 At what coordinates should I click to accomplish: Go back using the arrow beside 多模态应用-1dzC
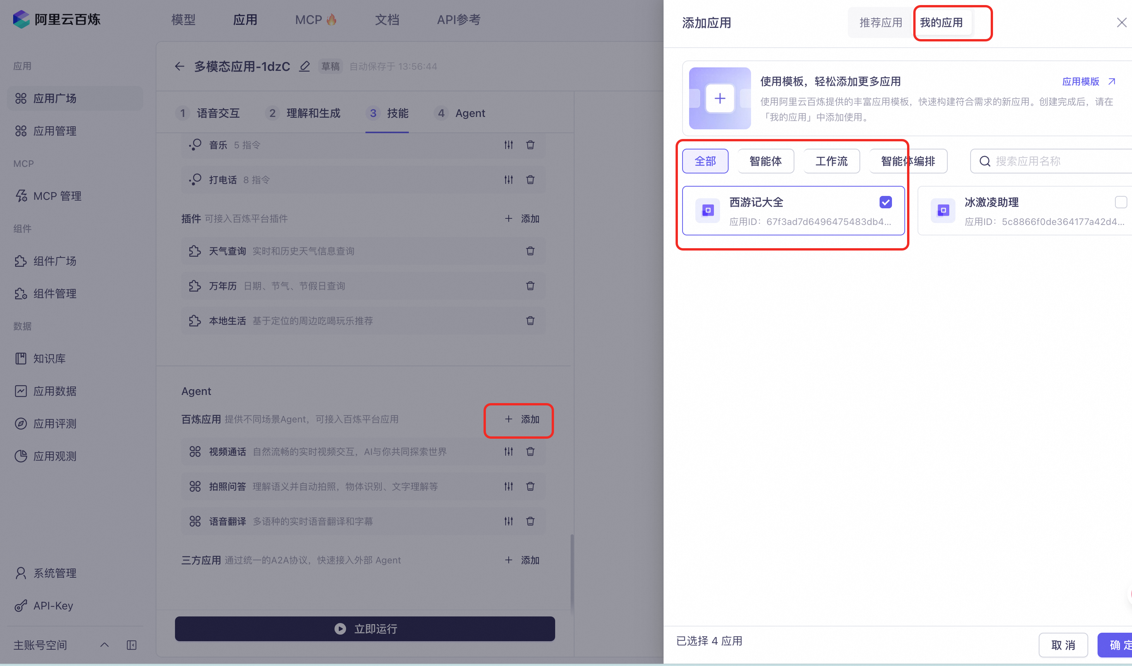click(180, 67)
